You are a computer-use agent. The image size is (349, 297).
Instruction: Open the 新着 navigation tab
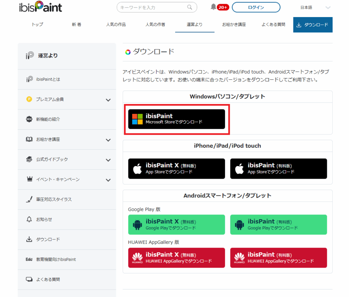pos(77,25)
